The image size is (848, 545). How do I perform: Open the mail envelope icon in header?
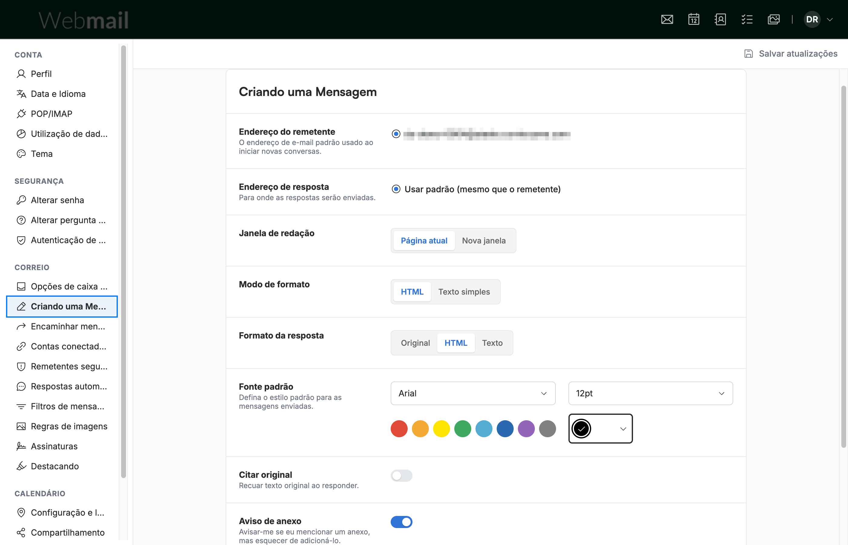[667, 19]
